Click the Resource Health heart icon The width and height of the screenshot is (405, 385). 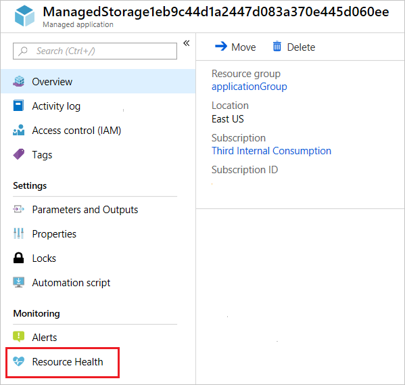tap(19, 361)
